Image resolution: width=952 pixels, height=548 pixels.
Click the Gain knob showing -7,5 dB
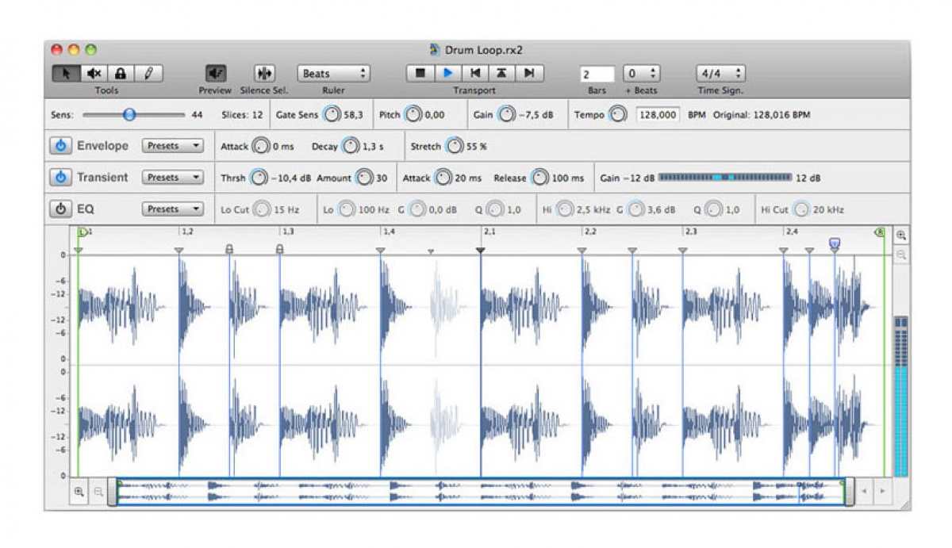pos(506,115)
